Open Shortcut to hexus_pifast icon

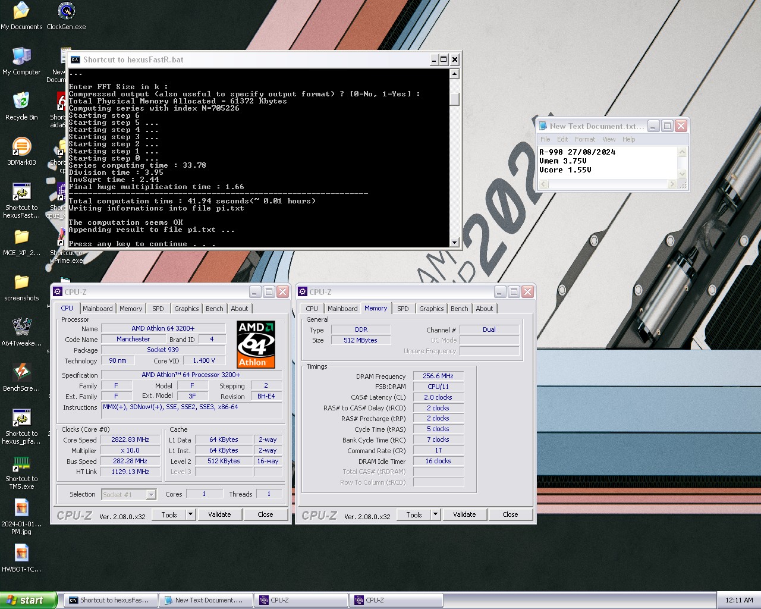[x=21, y=426]
